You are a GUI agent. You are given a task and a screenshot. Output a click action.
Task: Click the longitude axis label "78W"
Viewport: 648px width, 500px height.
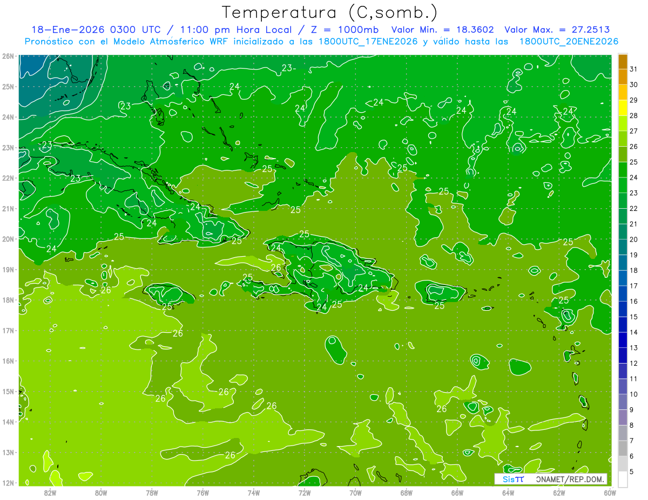152,492
